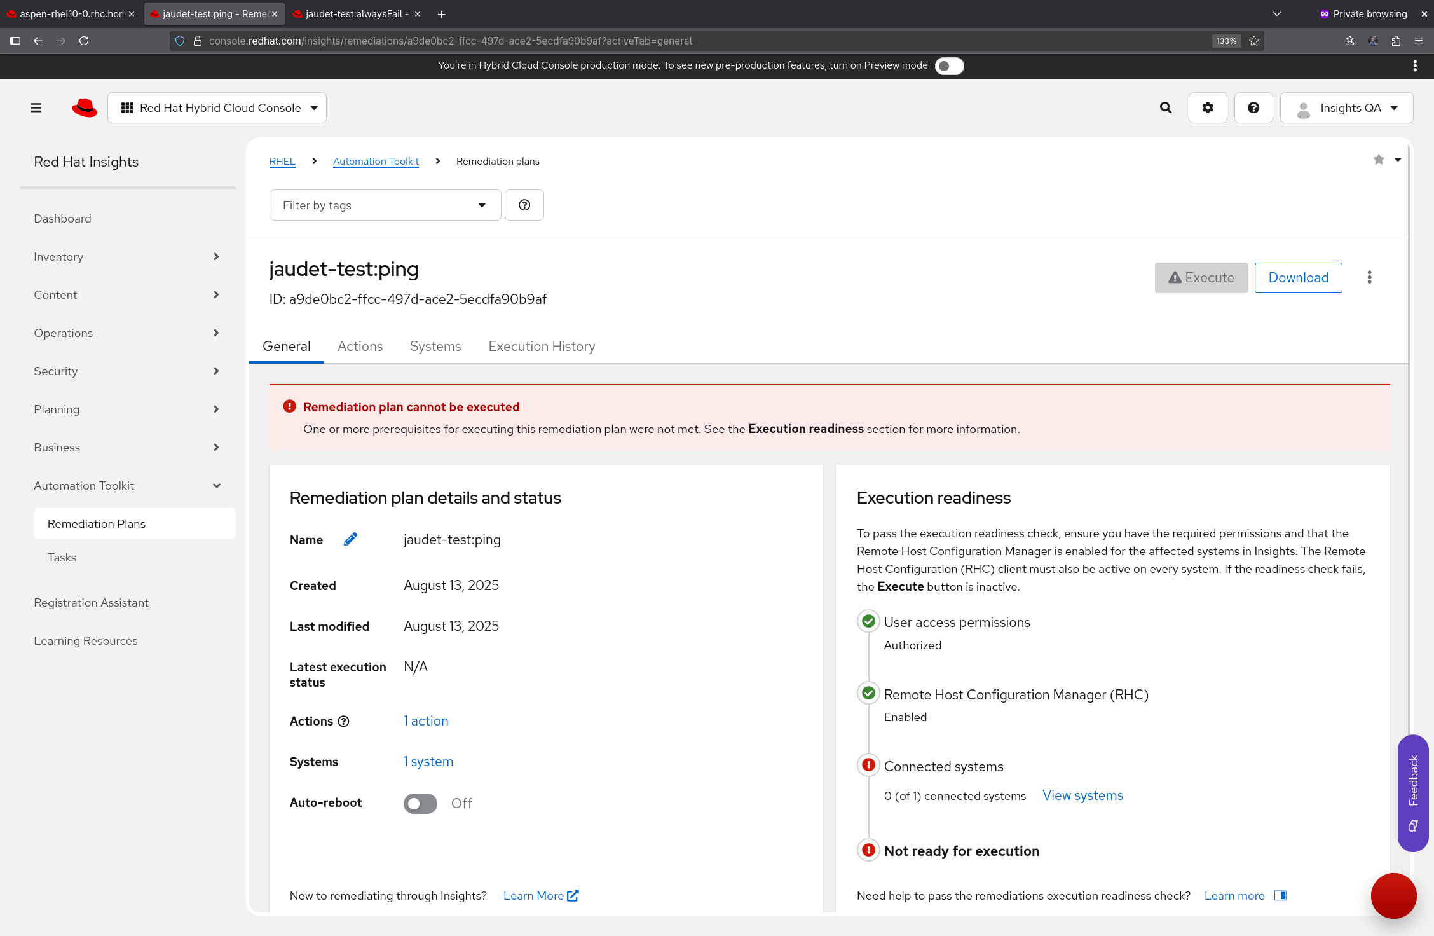Collapse the Automation Toolkit section
This screenshot has width=1434, height=936.
pos(127,486)
